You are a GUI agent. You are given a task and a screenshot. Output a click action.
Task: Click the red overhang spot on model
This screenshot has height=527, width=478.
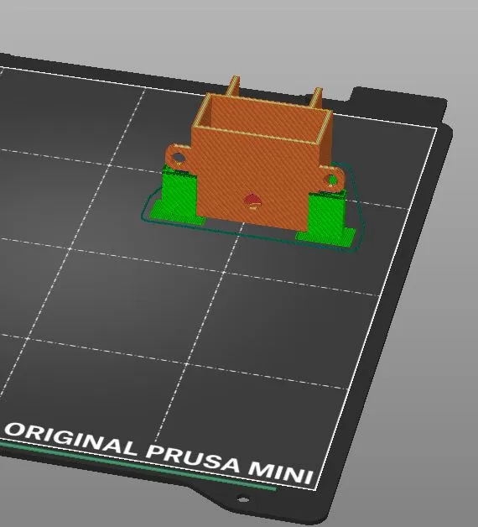252,200
